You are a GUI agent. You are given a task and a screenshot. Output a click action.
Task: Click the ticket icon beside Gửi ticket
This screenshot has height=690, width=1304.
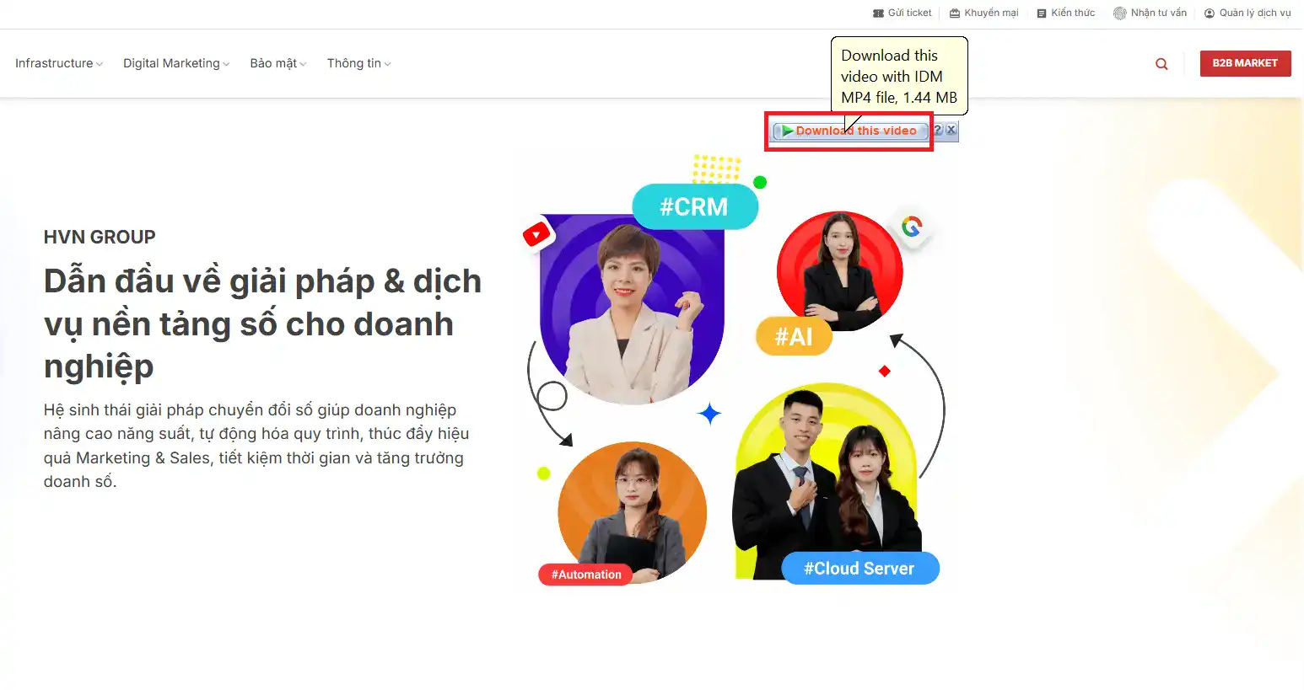tap(878, 13)
